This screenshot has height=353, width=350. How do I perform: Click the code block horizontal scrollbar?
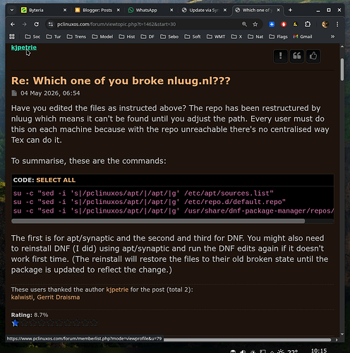[x=158, y=221]
